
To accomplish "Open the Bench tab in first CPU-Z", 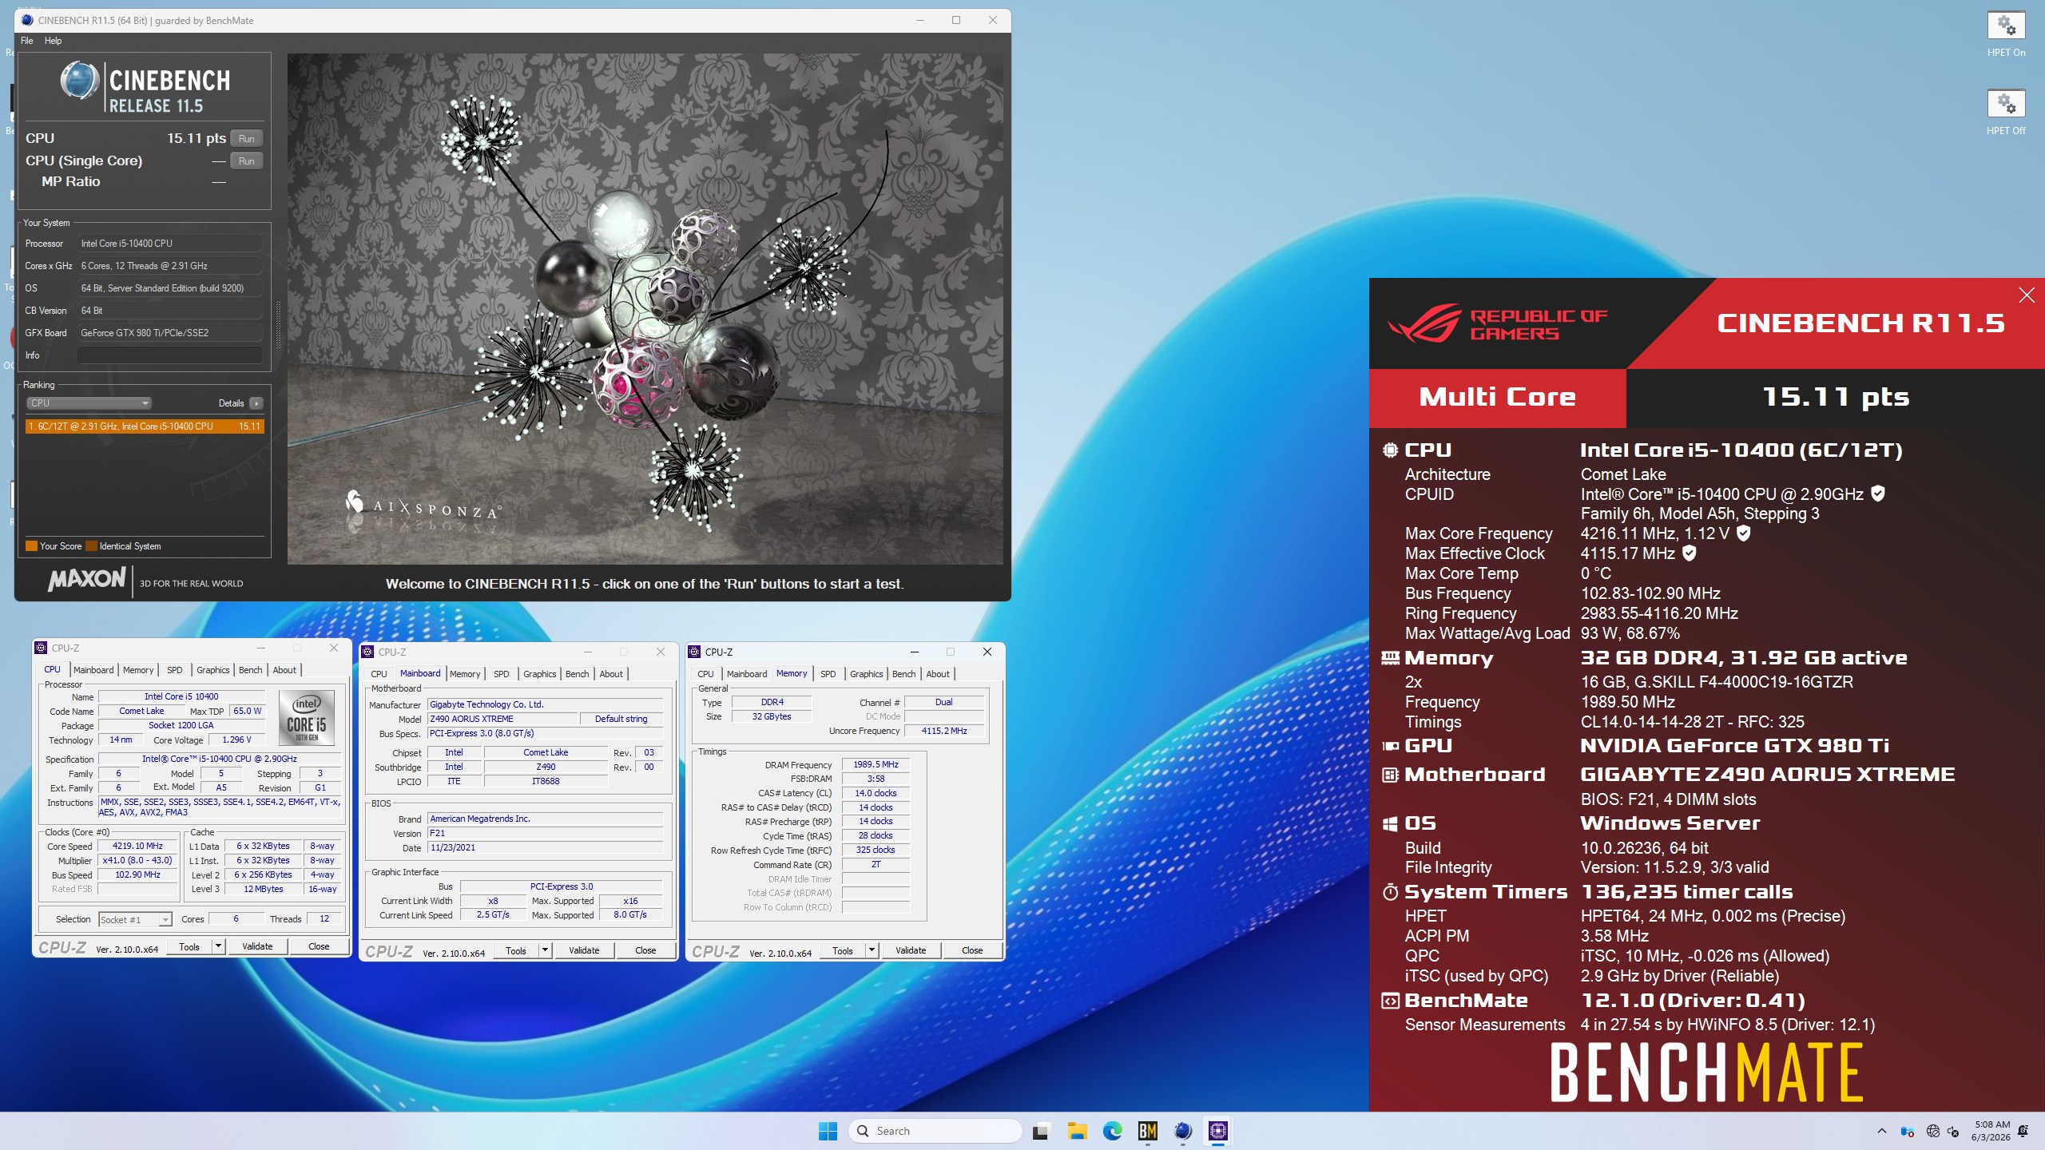I will click(x=250, y=670).
